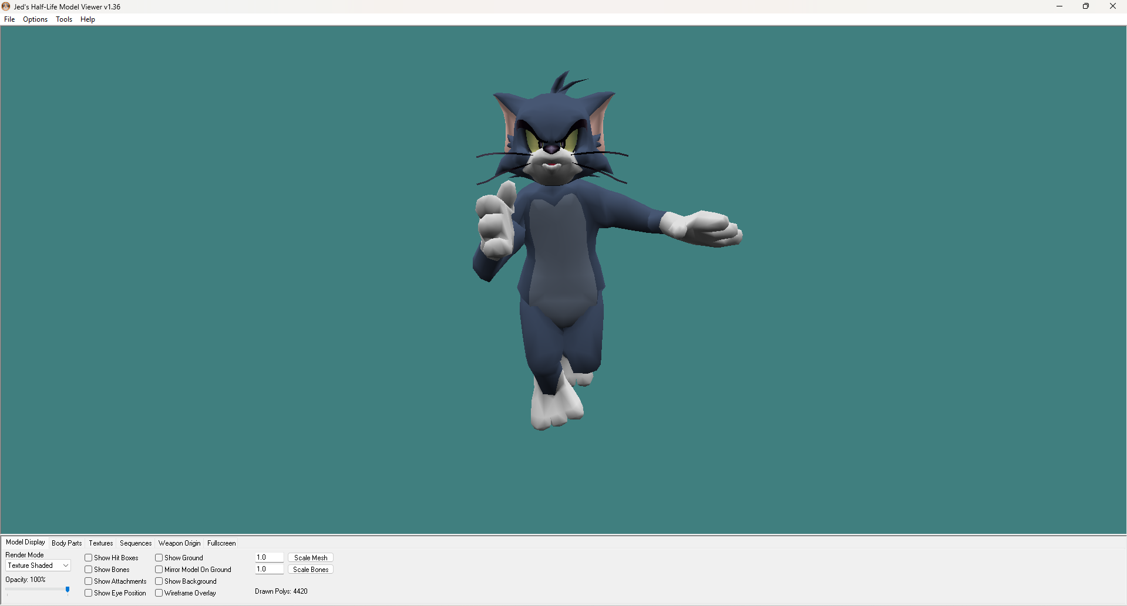Click the Scale Mesh button
This screenshot has height=606, width=1127.
tap(311, 558)
